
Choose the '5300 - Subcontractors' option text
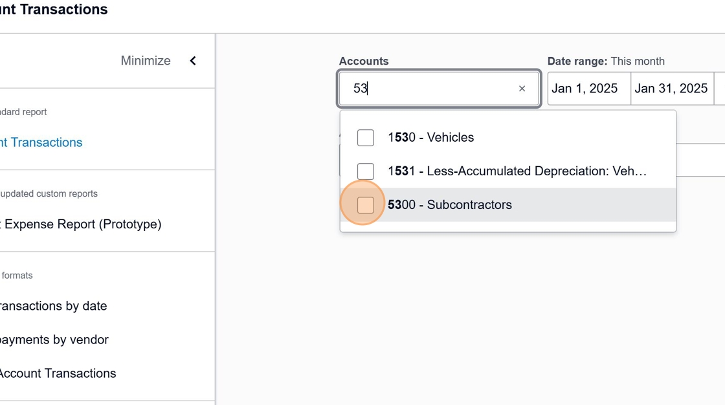(x=450, y=205)
